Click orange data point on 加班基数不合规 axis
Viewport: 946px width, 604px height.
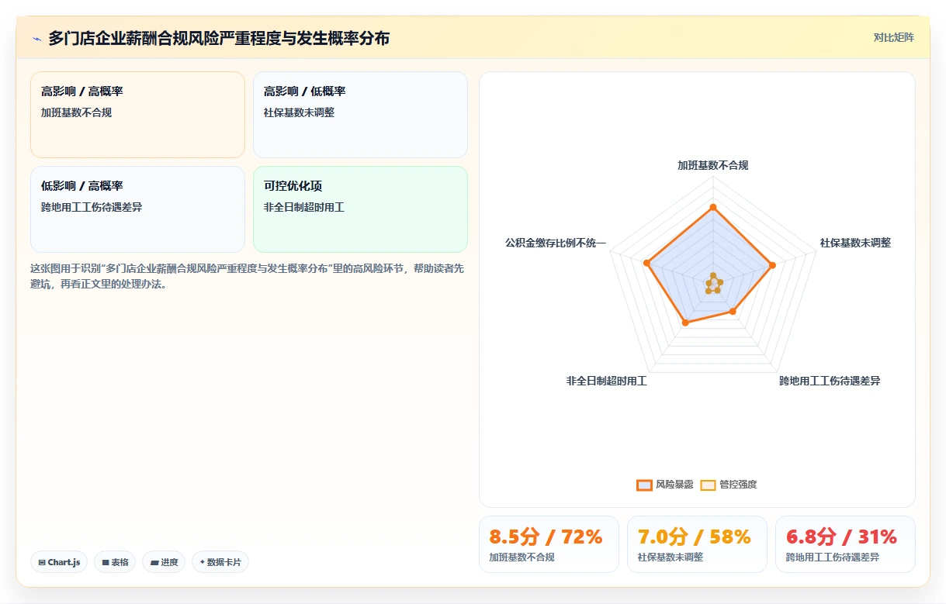click(712, 207)
